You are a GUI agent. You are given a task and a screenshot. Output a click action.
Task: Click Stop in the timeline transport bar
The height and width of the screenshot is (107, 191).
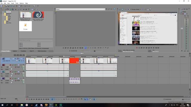(39, 99)
